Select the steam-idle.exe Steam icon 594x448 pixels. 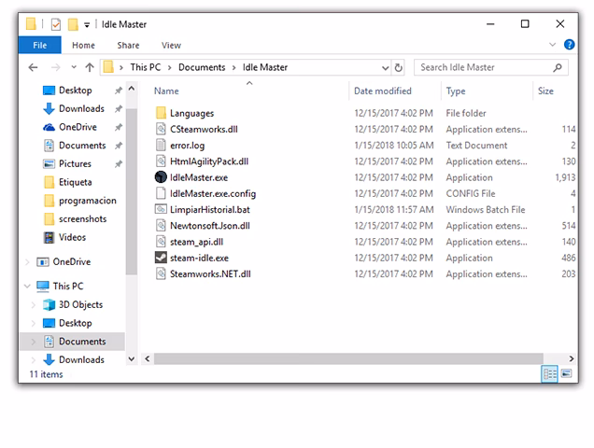coord(161,258)
